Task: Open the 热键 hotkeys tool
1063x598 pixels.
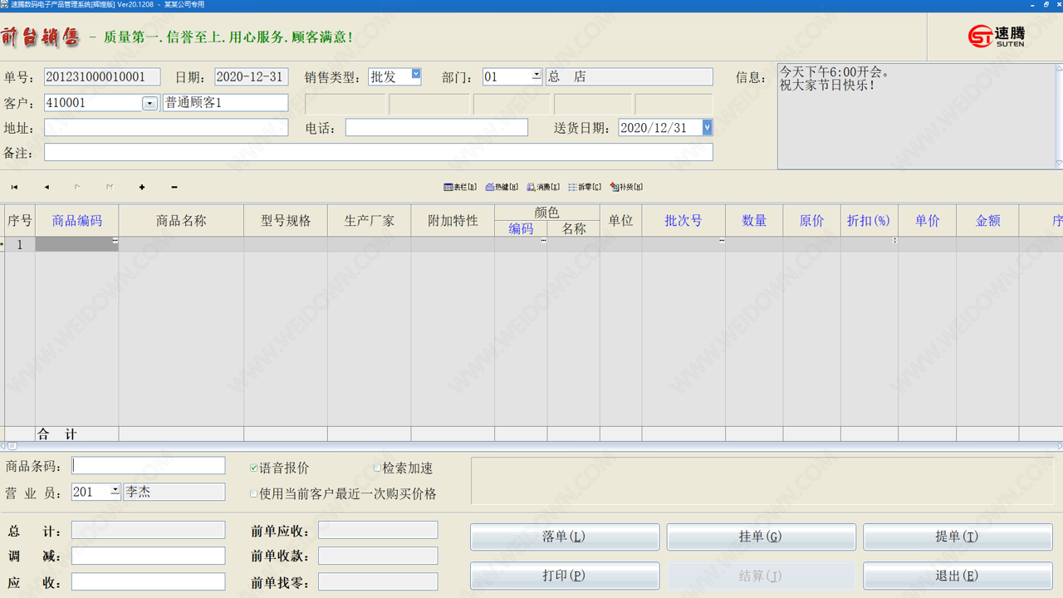Action: tap(502, 187)
